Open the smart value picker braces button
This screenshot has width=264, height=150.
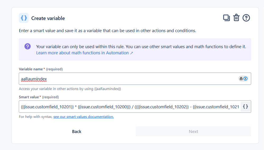245,107
